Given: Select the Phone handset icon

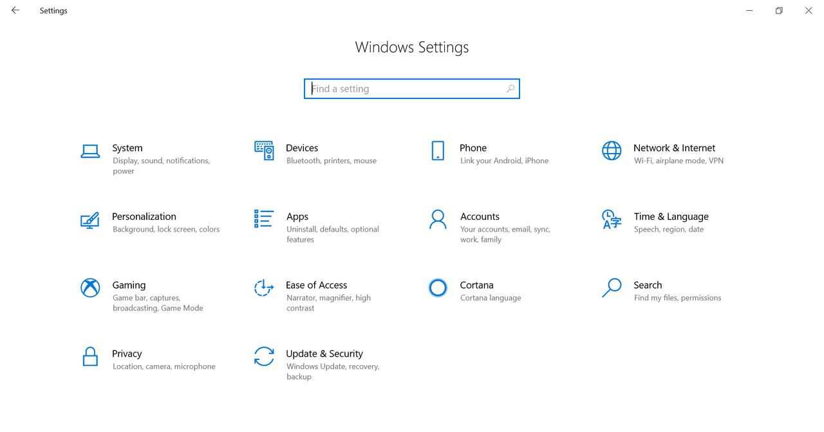Looking at the screenshot, I should tap(438, 150).
